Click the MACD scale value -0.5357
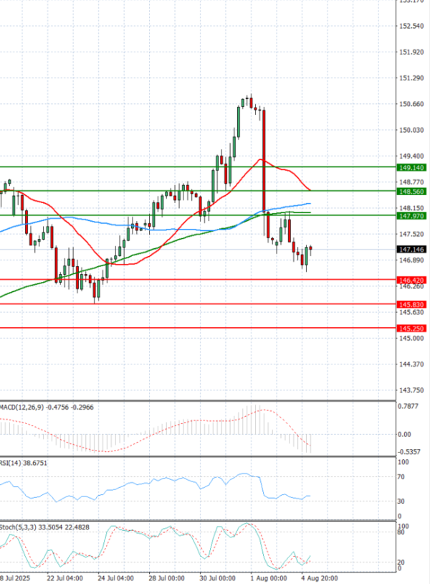 pyautogui.click(x=409, y=452)
